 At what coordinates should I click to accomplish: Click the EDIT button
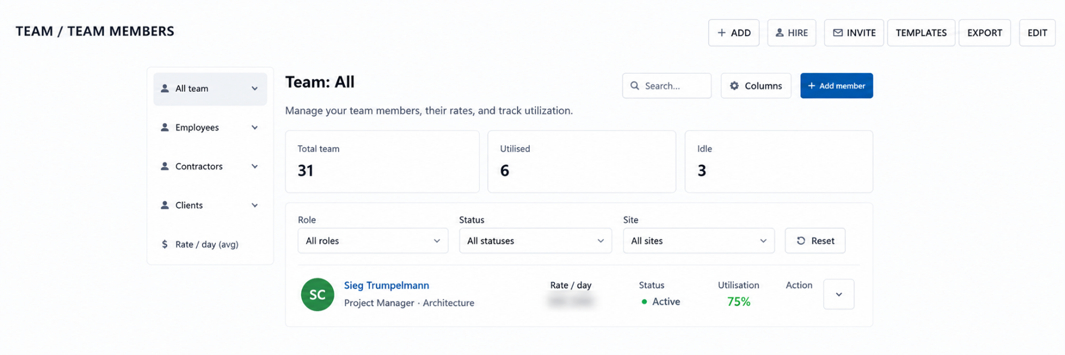click(x=1037, y=33)
